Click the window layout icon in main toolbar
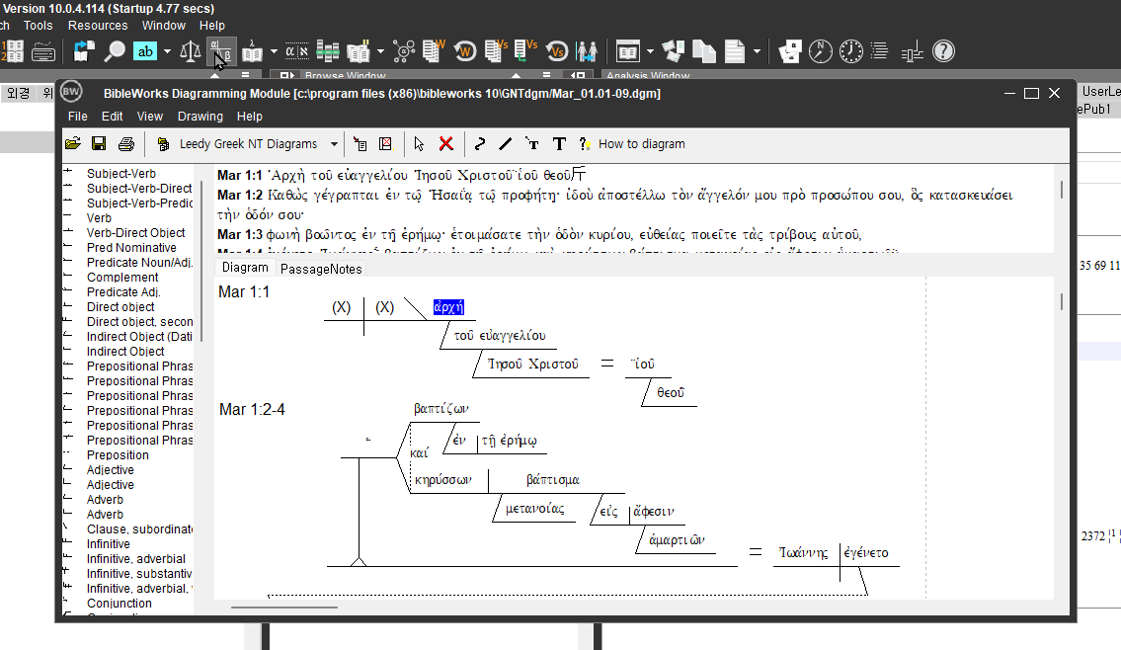 click(628, 50)
